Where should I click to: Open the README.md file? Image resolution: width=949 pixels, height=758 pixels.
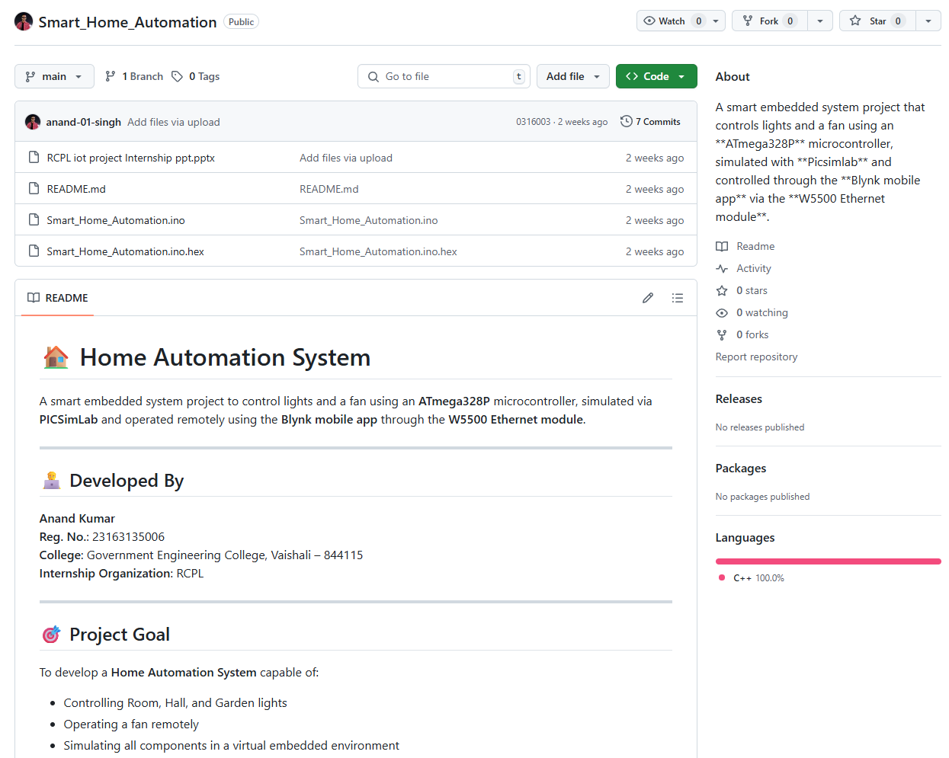coord(76,189)
